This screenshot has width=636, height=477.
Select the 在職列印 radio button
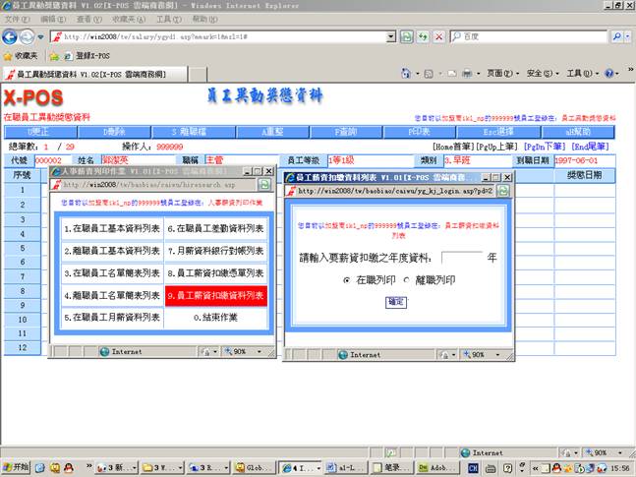pos(347,280)
